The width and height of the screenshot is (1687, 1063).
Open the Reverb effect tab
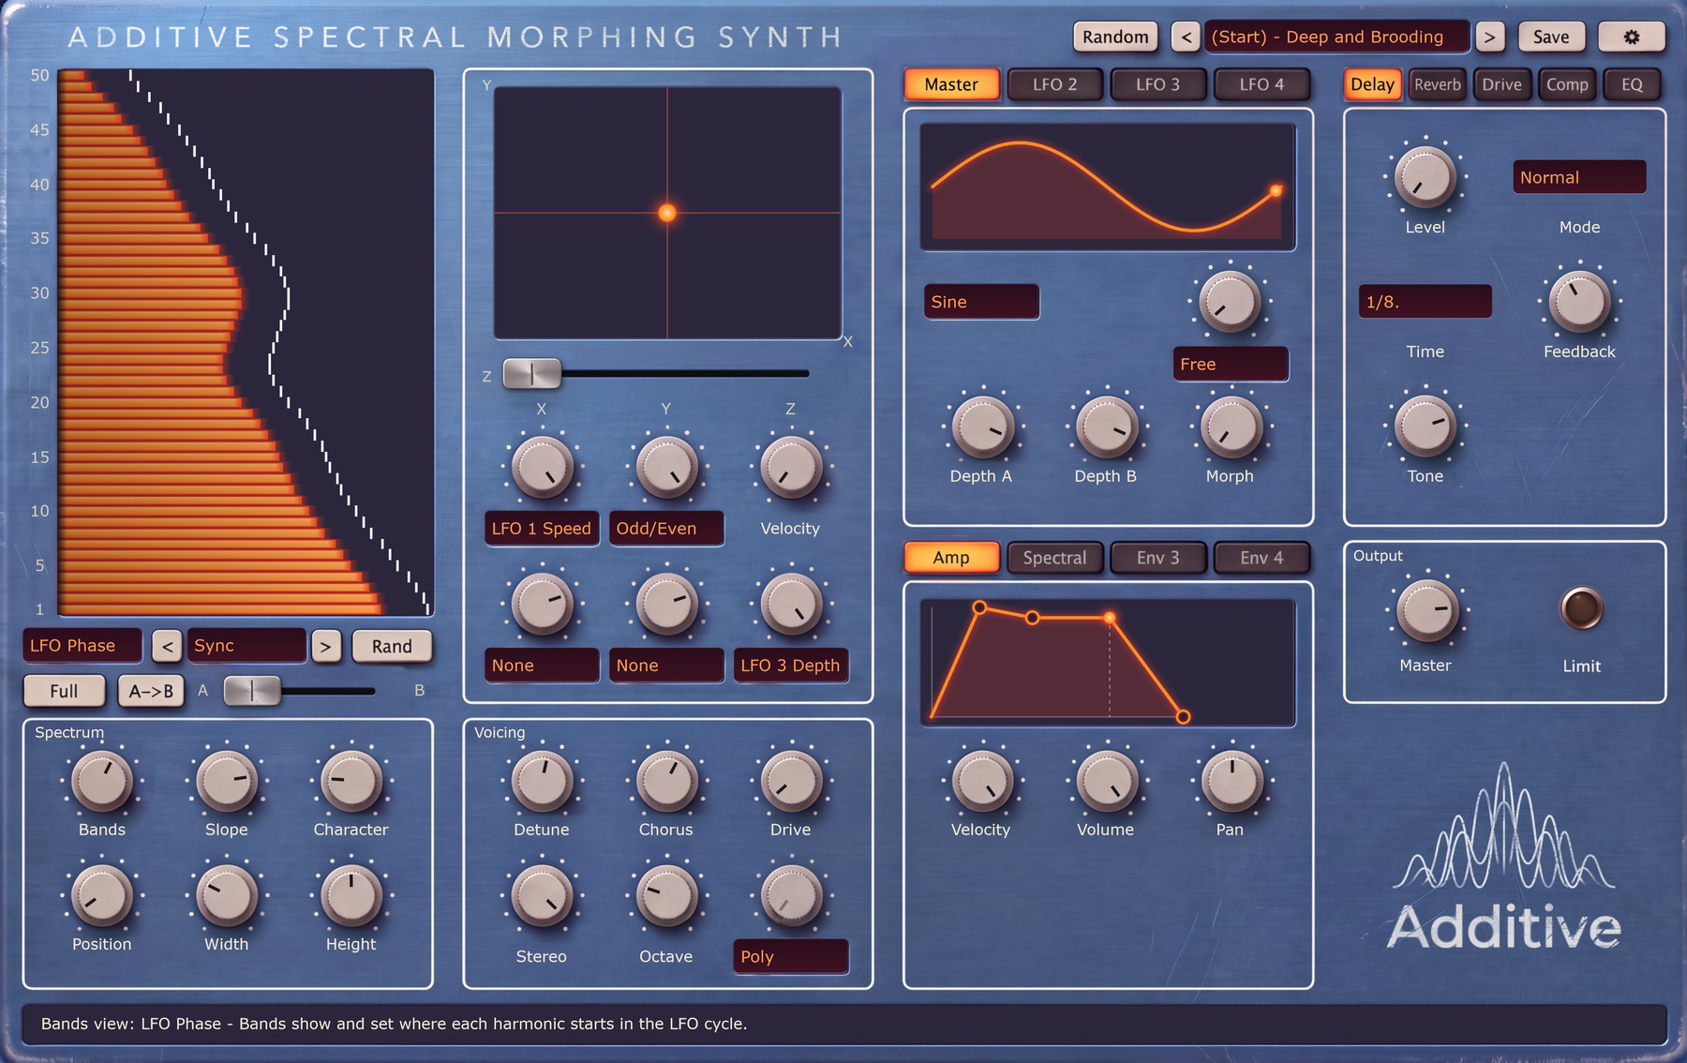(x=1438, y=84)
